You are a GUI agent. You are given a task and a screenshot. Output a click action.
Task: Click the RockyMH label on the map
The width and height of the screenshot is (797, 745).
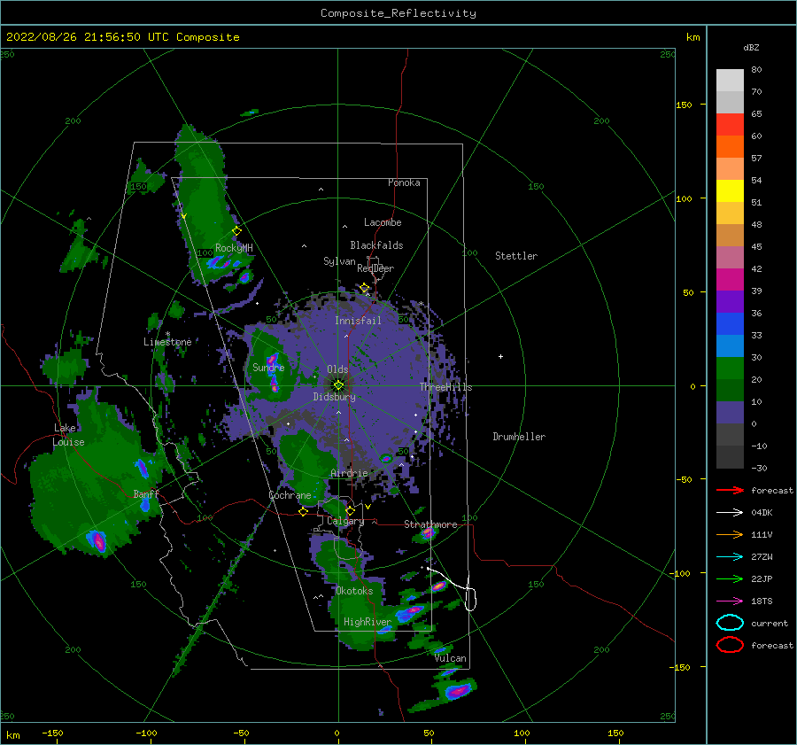pos(234,248)
